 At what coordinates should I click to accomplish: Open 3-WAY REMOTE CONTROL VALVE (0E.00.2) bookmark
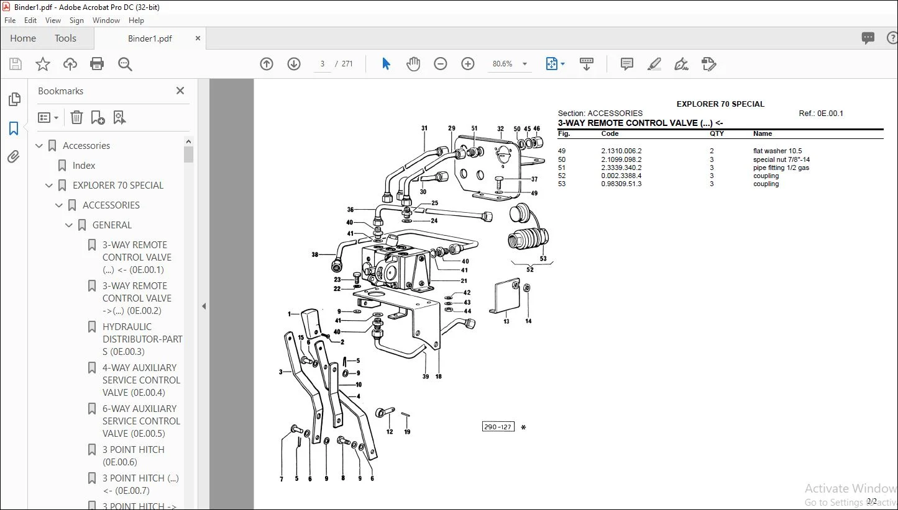point(137,298)
